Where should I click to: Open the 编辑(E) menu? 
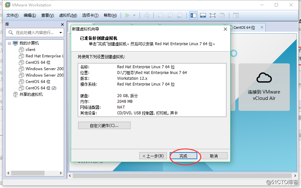click(30, 15)
